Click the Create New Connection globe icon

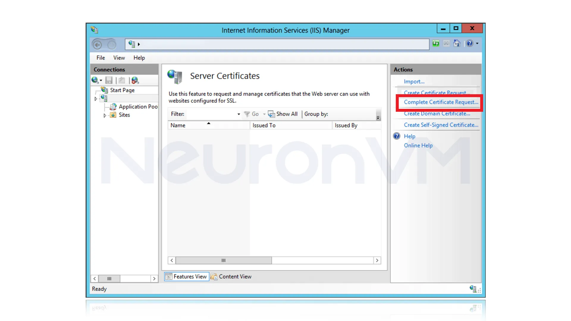tap(95, 80)
